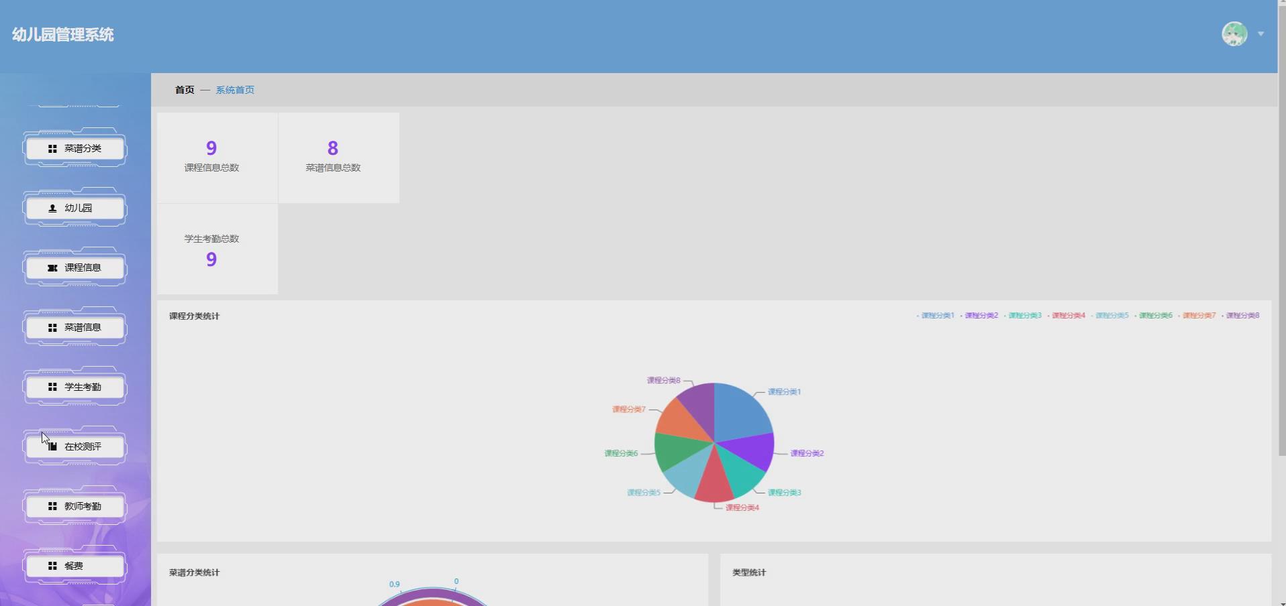Toggle the 课程分类5 legend entry

1110,315
